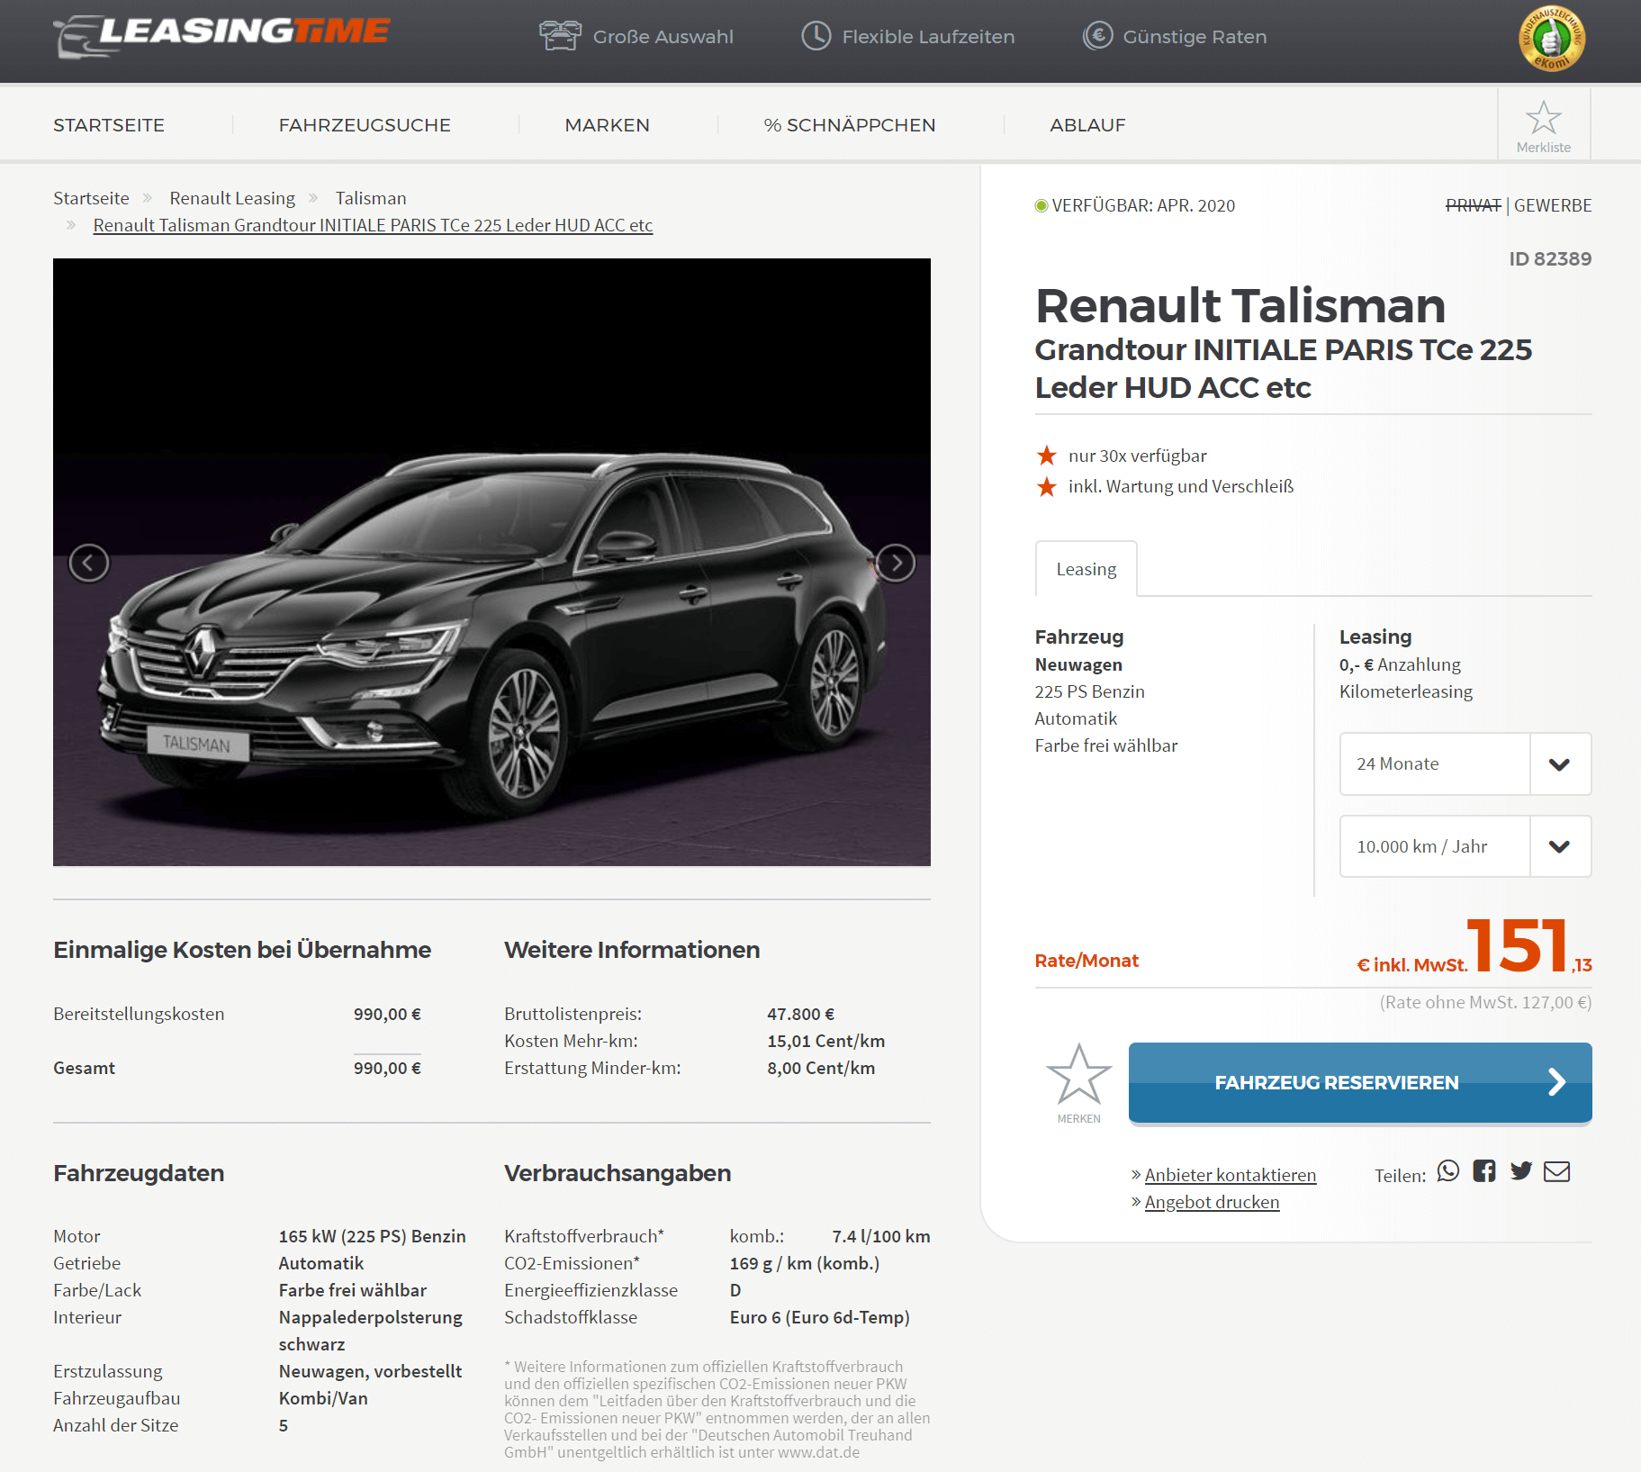Click the full Talisman Grandtour breadcrumb link
This screenshot has width=1641, height=1472.
(x=373, y=225)
